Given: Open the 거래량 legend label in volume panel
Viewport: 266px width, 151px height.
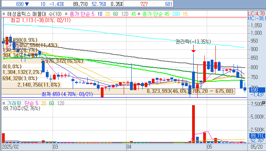Looking at the screenshot, I should click(14, 103).
